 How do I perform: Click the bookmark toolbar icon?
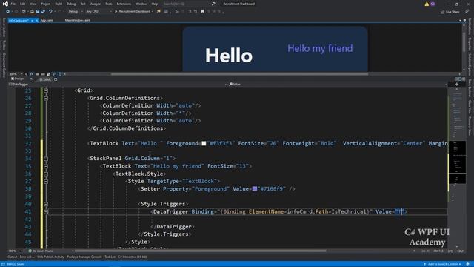coord(202,12)
